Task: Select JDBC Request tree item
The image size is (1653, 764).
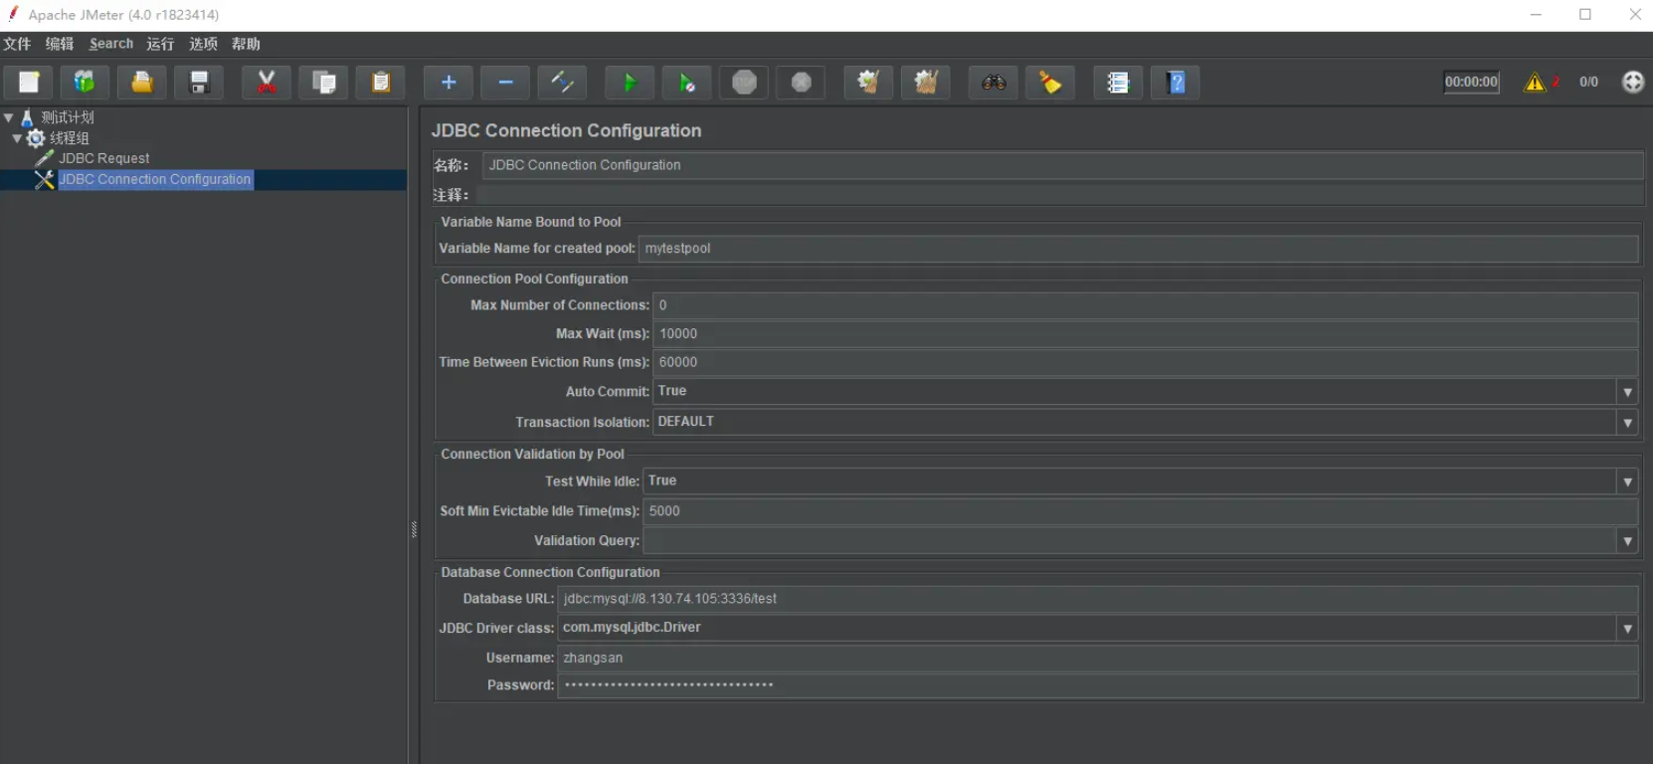Action: [103, 158]
